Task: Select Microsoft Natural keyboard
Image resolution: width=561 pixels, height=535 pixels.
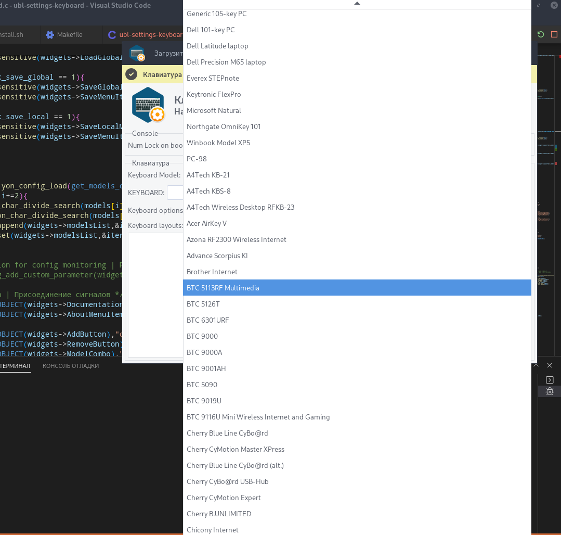Action: click(357, 110)
